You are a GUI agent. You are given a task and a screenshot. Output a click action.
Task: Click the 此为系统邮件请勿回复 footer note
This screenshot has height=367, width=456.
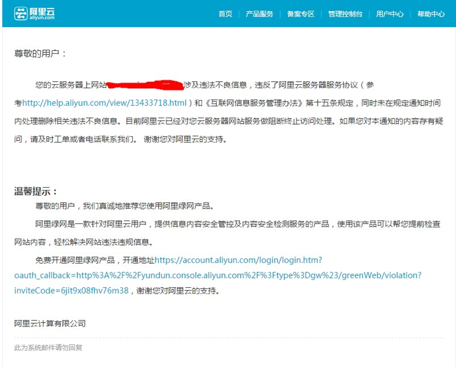[x=48, y=348]
